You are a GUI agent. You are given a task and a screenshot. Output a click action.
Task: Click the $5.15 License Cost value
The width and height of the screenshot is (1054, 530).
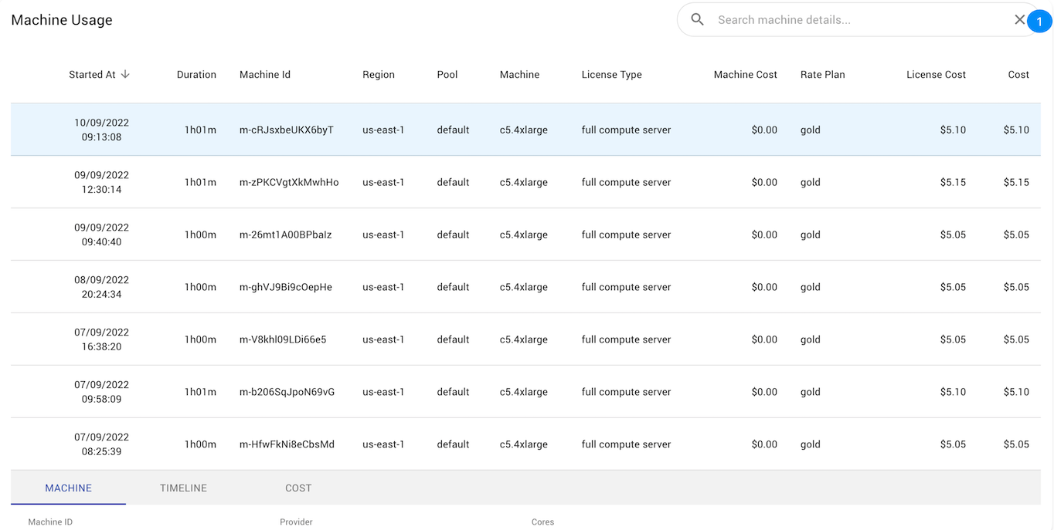(x=953, y=183)
